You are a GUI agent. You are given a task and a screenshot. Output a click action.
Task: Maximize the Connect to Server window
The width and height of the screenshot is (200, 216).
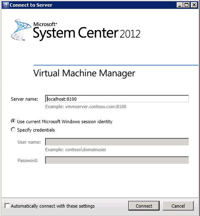(187, 5)
